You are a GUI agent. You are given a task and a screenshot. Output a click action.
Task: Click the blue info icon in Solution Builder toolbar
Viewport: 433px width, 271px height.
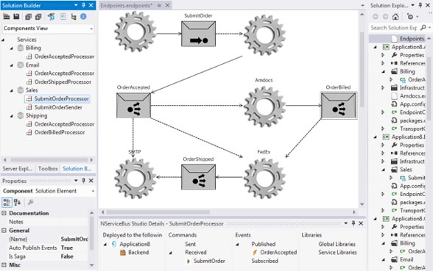(x=83, y=17)
